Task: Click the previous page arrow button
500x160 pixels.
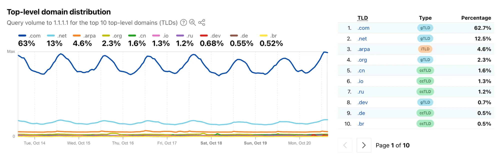Action: [345, 145]
